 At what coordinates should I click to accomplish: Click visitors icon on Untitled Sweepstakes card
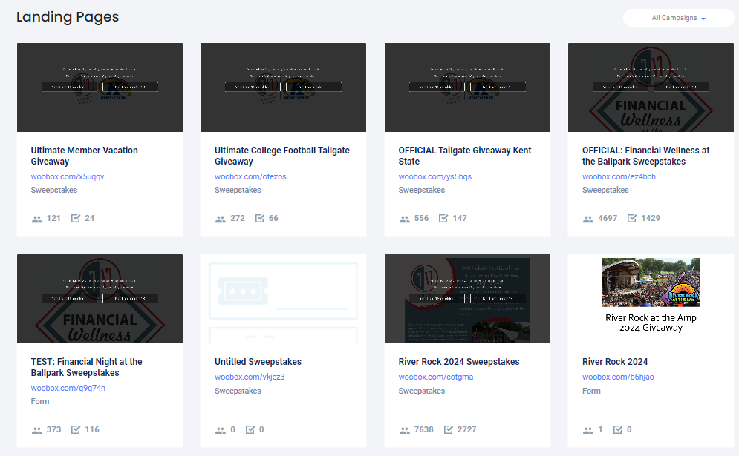click(x=220, y=430)
